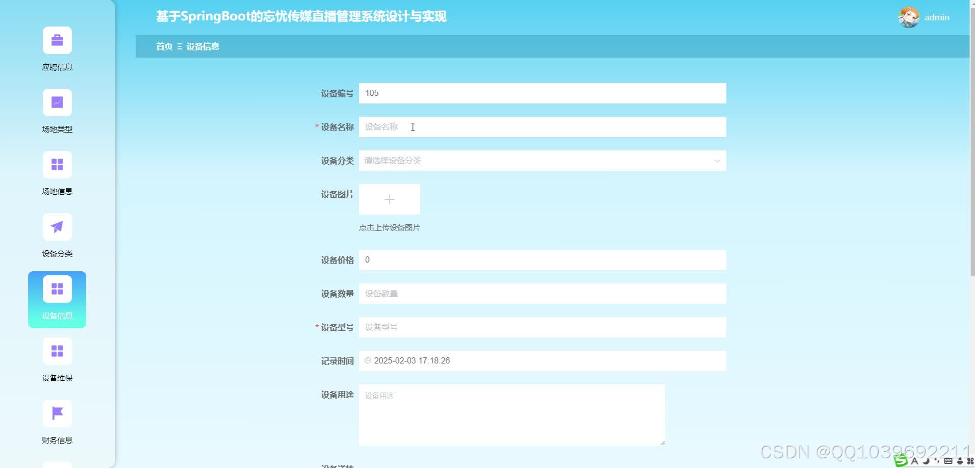Select the 财务信息 flag icon
Image resolution: width=975 pixels, height=468 pixels.
[57, 413]
